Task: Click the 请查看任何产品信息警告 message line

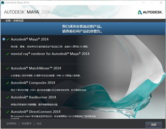Action: (x=82, y=31)
